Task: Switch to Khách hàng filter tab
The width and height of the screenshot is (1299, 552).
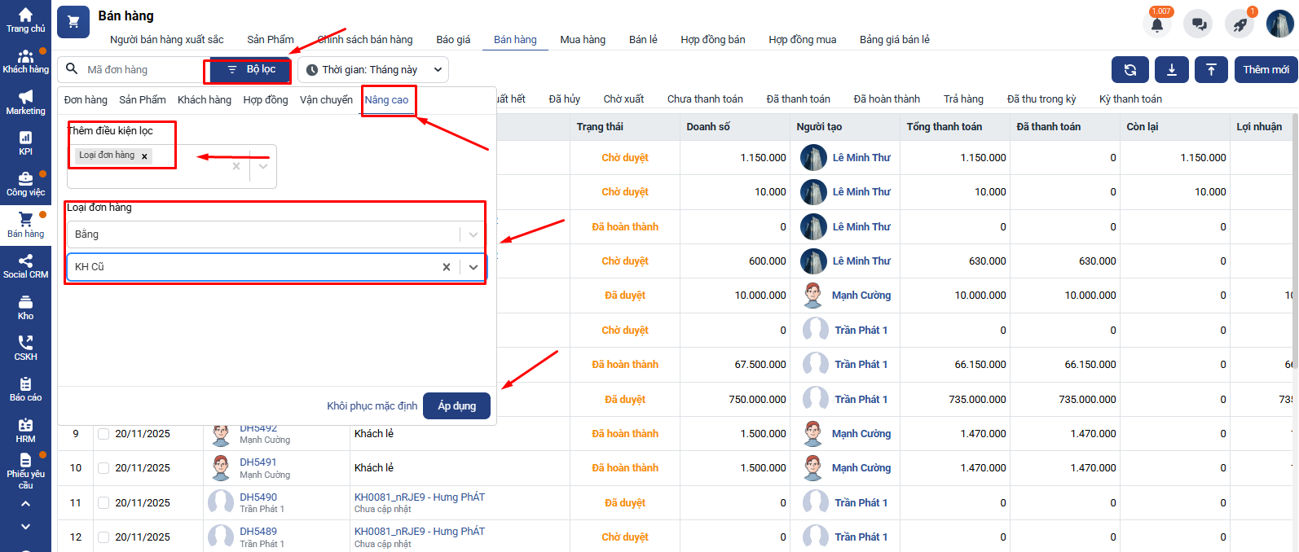Action: click(205, 100)
